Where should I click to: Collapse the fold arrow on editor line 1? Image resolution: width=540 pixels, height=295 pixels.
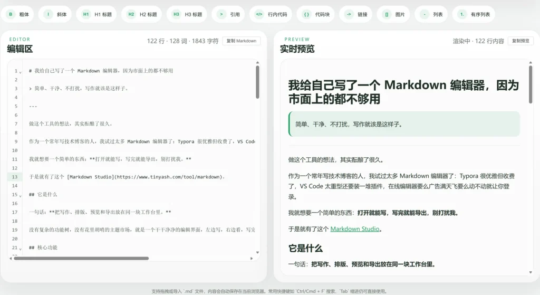(21, 71)
